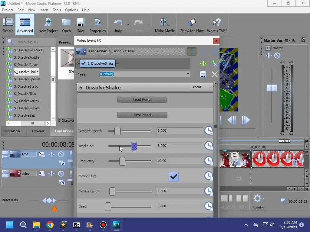
Task: Select S_DissolveRays transition
Action: tap(25, 65)
